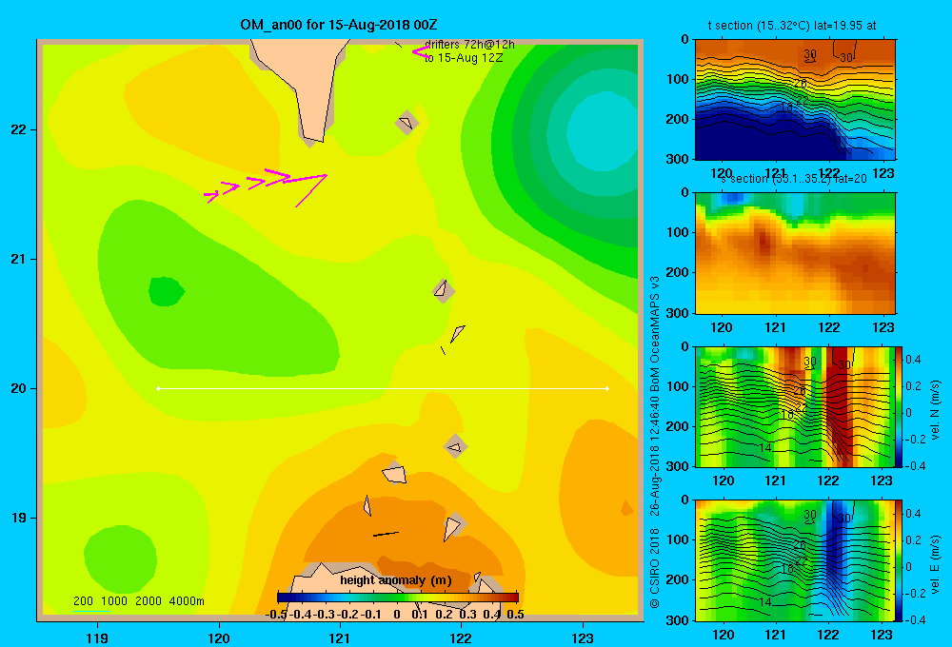Click the dark green low core west of 121°E
The height and width of the screenshot is (647, 952).
tap(166, 291)
